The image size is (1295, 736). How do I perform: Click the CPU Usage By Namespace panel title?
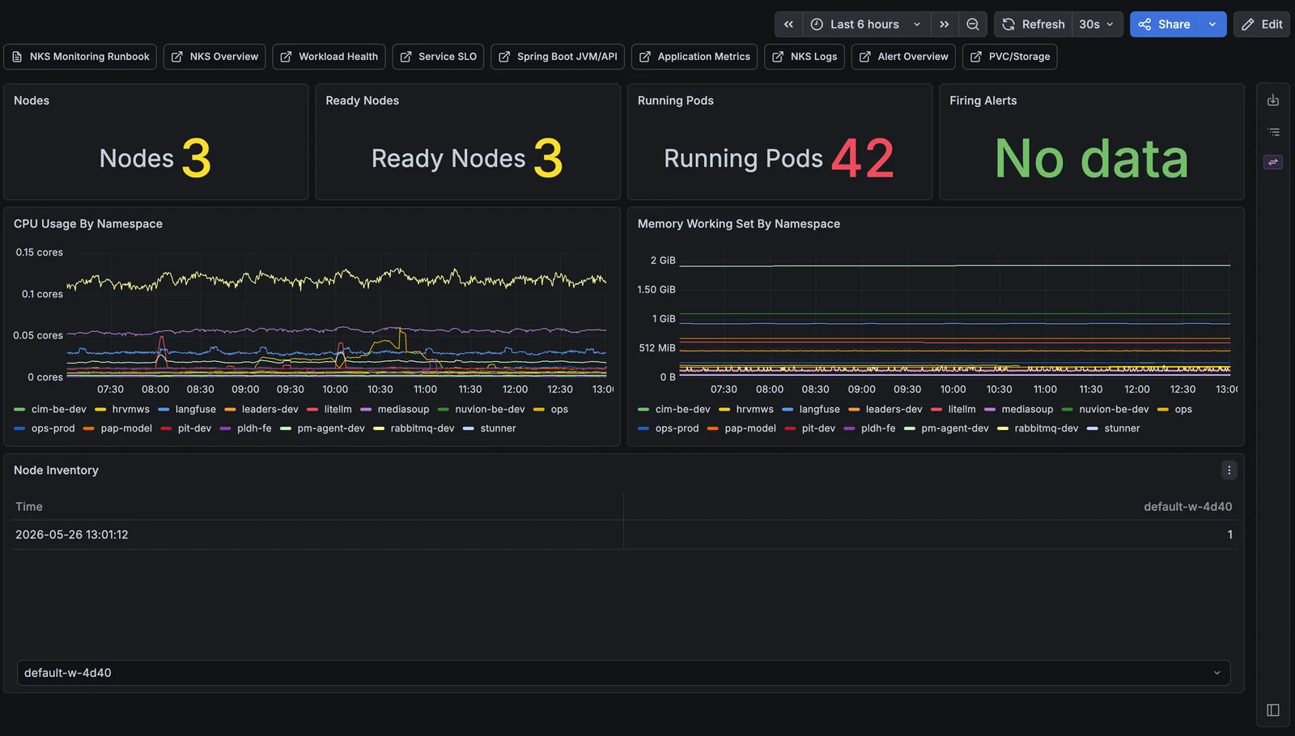[x=88, y=224]
